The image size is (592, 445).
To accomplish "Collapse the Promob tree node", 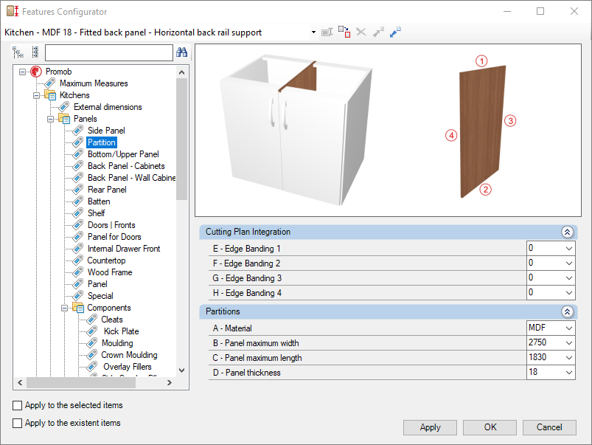I will point(23,72).
